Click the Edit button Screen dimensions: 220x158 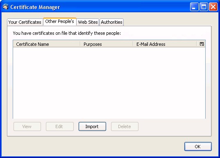(x=60, y=126)
